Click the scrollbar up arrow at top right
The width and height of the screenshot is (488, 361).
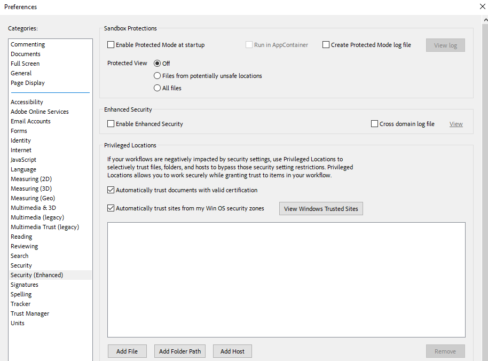485,20
